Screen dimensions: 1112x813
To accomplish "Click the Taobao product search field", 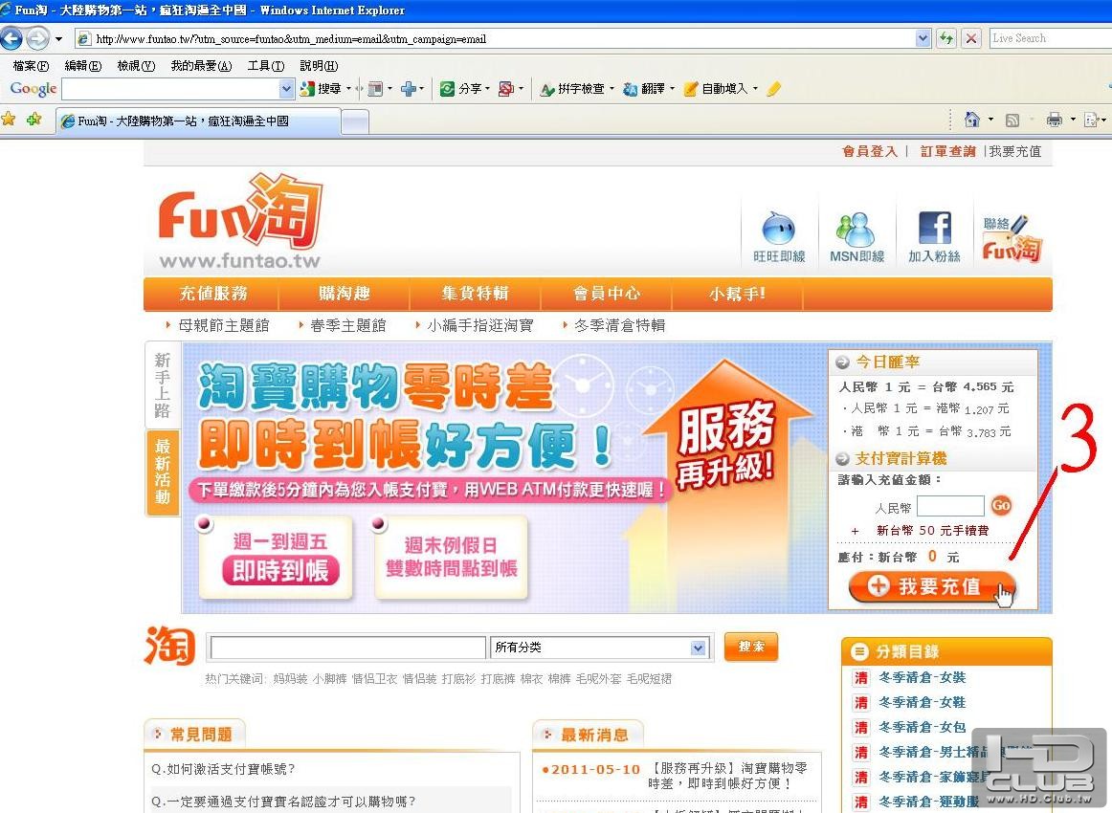I will [347, 648].
